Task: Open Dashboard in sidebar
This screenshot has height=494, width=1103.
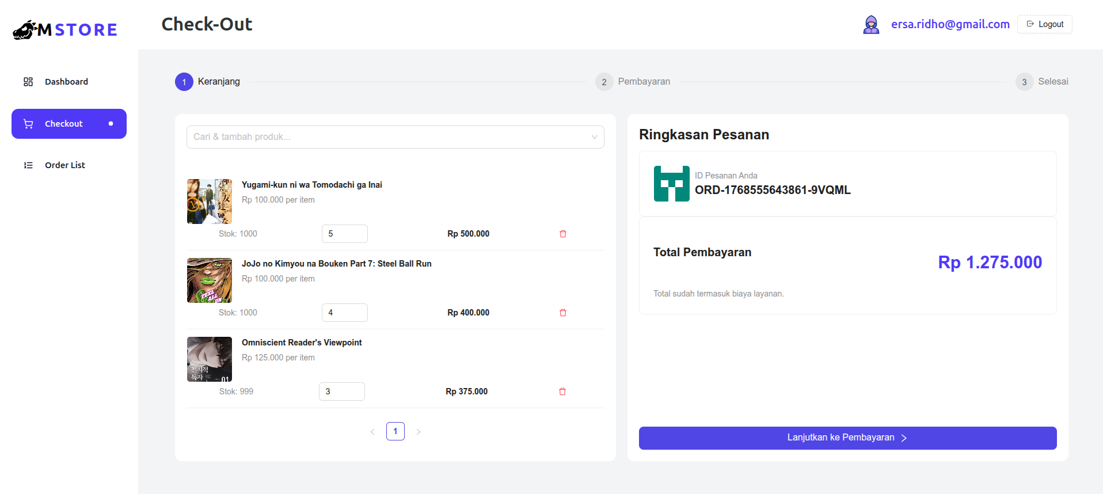Action: tap(66, 82)
